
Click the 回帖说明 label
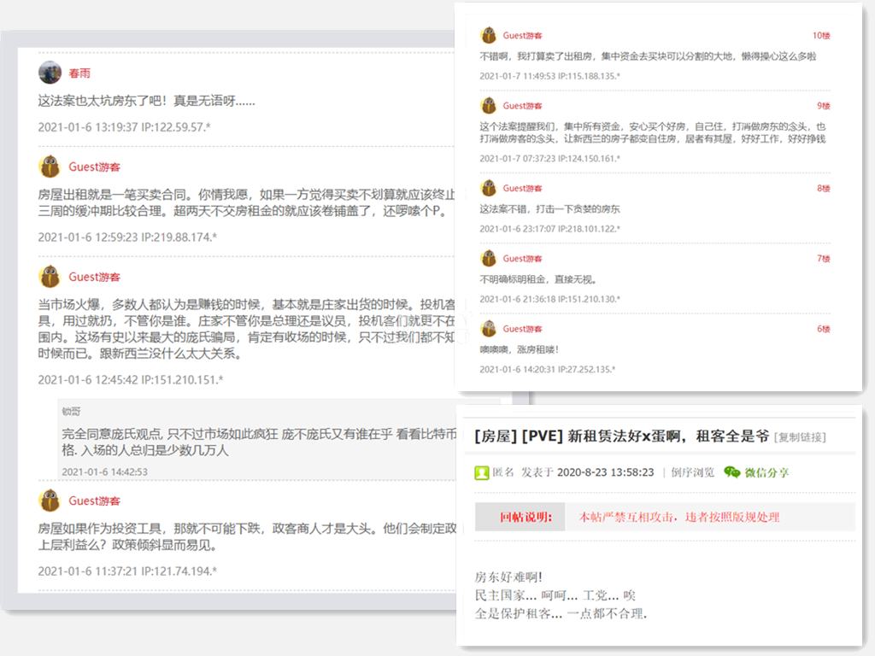[526, 517]
